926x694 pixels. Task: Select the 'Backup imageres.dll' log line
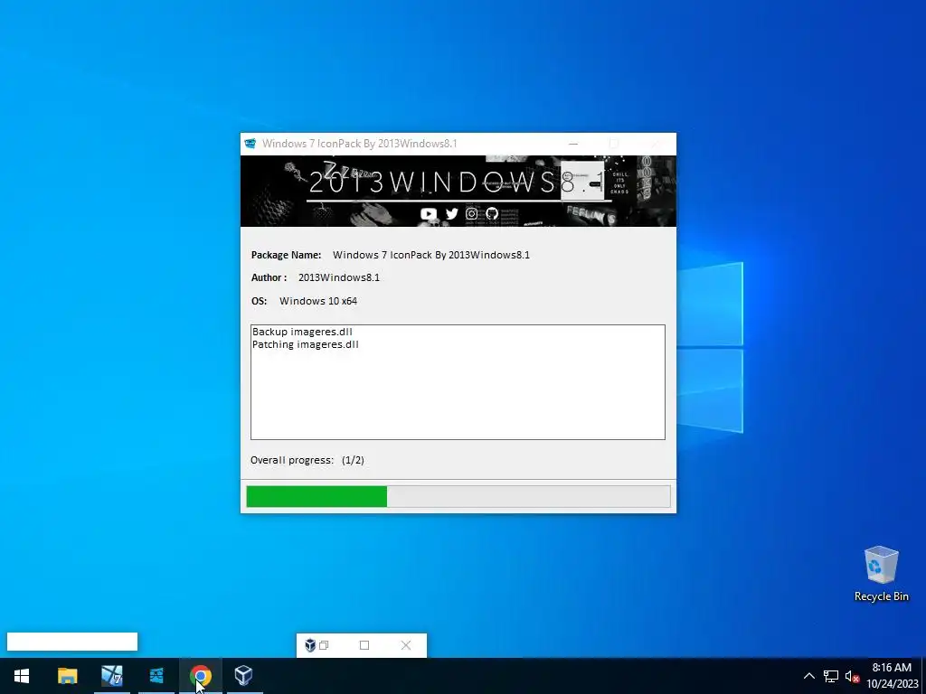[302, 332]
